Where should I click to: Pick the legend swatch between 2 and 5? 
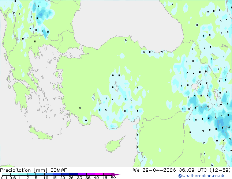31,174
